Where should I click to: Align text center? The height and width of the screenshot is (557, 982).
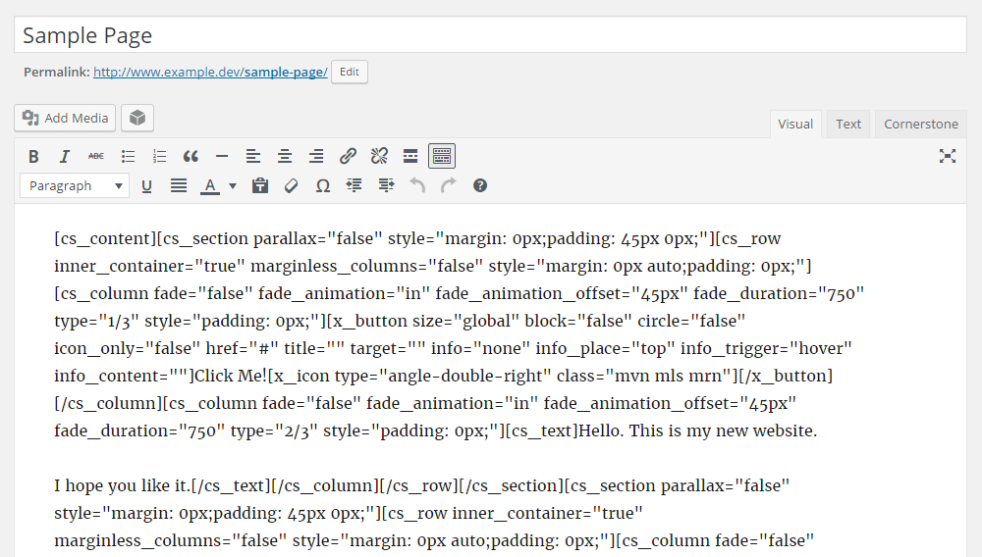tap(285, 156)
